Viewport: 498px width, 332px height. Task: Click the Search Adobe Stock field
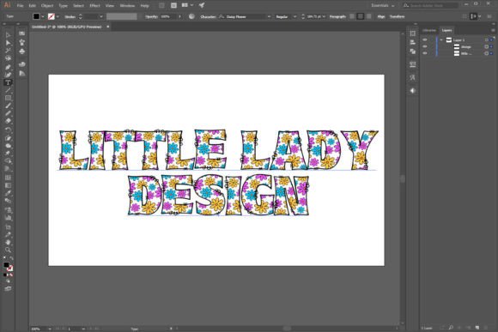point(430,5)
